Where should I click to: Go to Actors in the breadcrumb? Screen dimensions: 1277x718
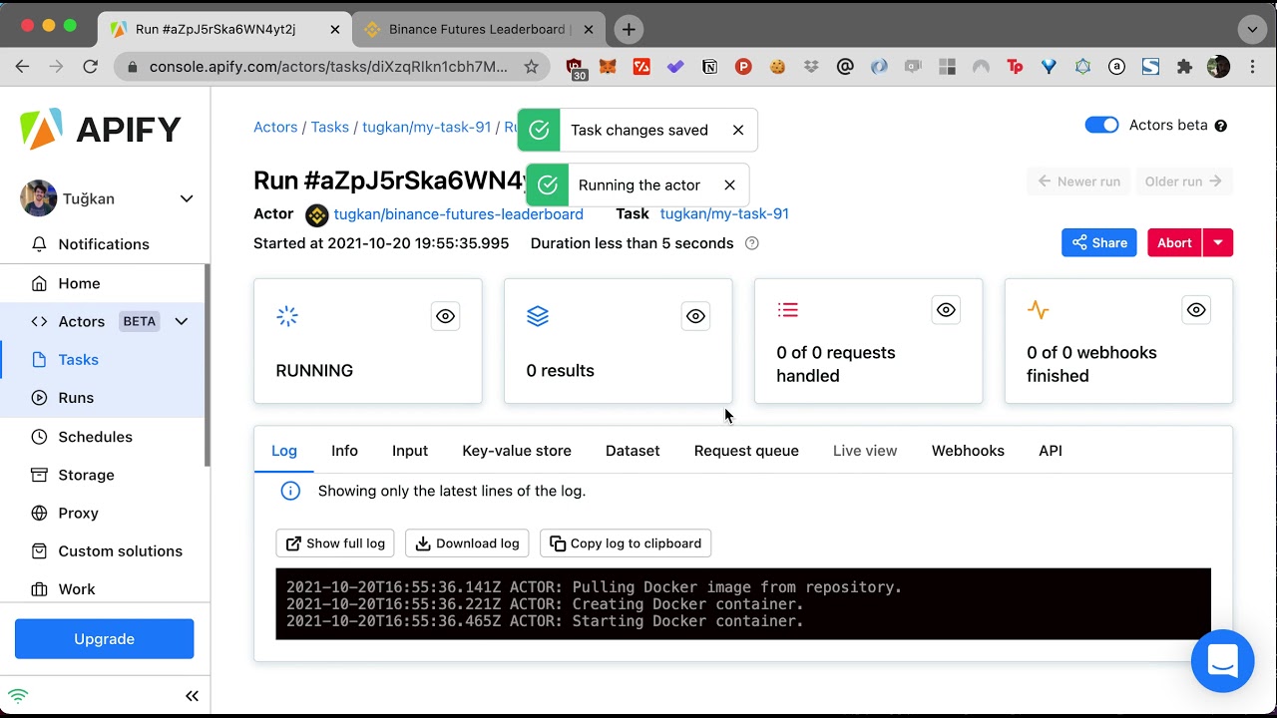[275, 127]
